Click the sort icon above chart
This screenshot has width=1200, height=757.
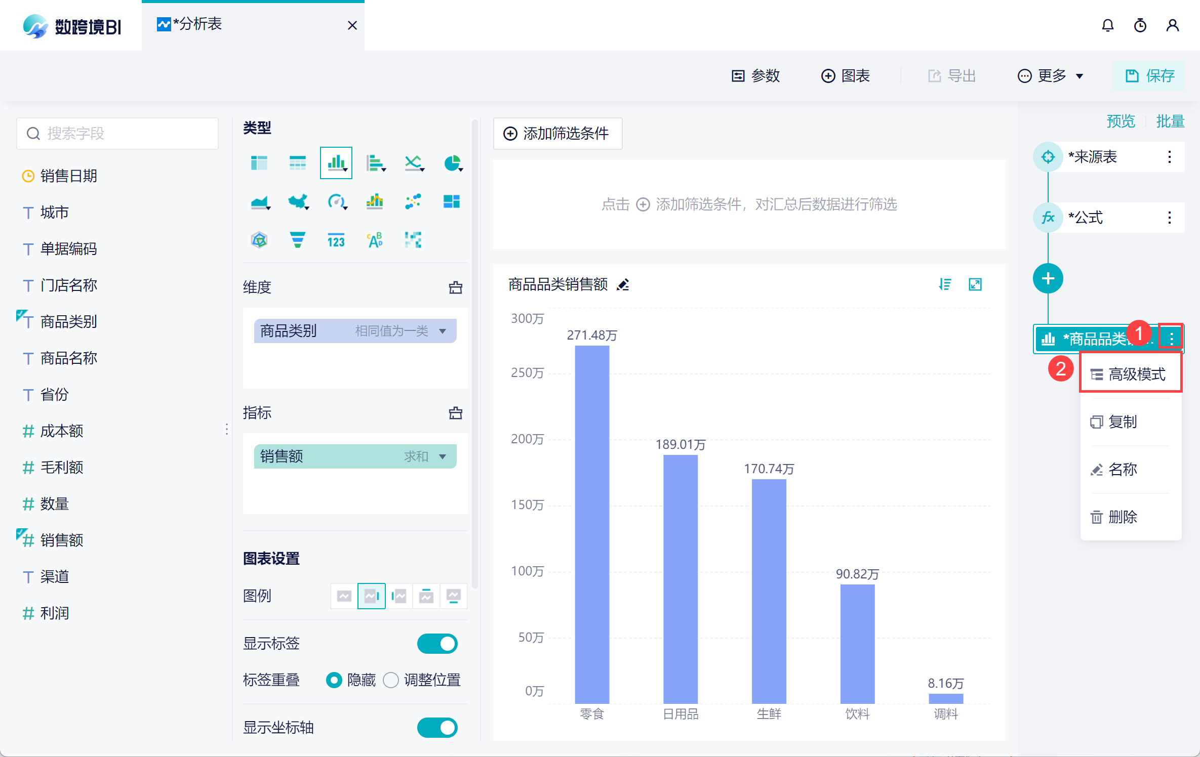(x=944, y=284)
